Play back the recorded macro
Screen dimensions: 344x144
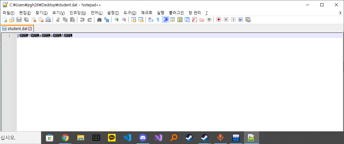(233, 20)
